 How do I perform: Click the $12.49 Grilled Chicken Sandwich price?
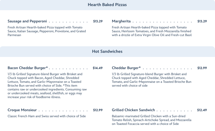(x=202, y=110)
